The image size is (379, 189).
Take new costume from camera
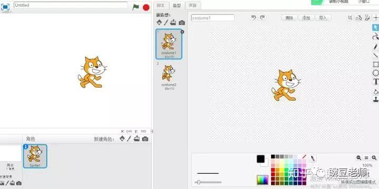(x=182, y=23)
